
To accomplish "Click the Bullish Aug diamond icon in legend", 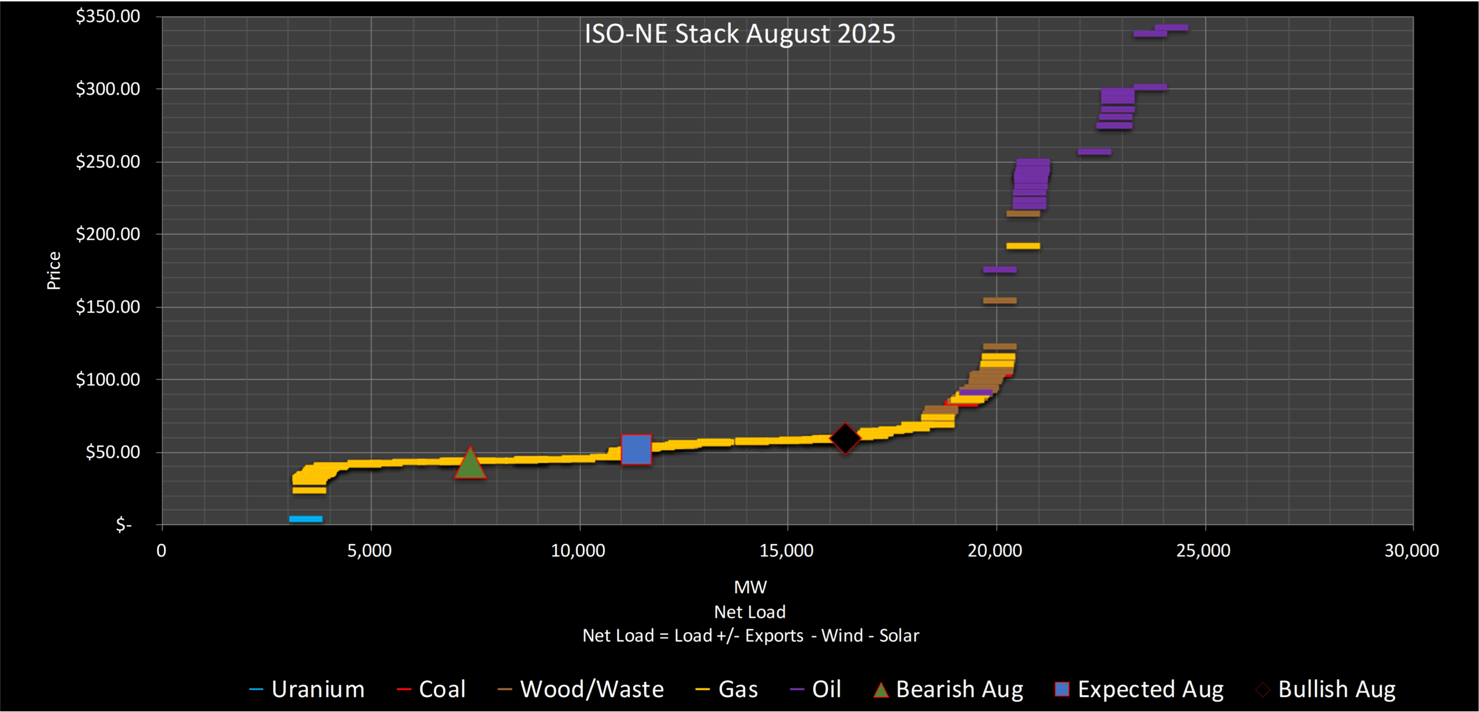I will click(x=1263, y=689).
